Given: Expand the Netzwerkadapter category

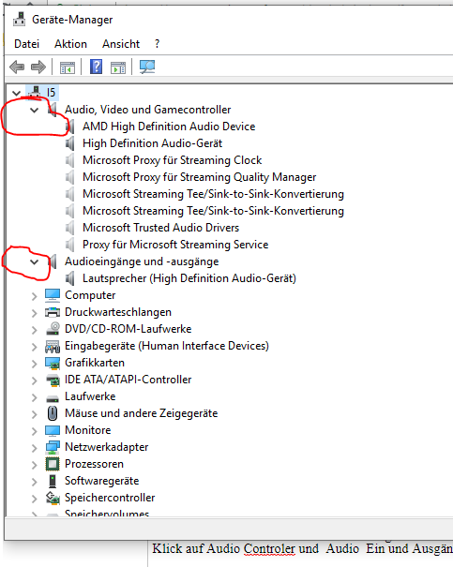Looking at the screenshot, I should [x=34, y=448].
